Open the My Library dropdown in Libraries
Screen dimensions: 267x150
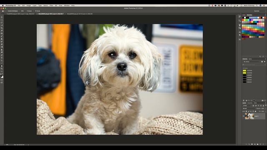pos(251,62)
